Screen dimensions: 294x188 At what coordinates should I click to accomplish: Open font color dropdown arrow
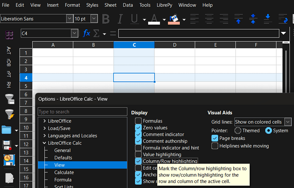click(164, 20)
